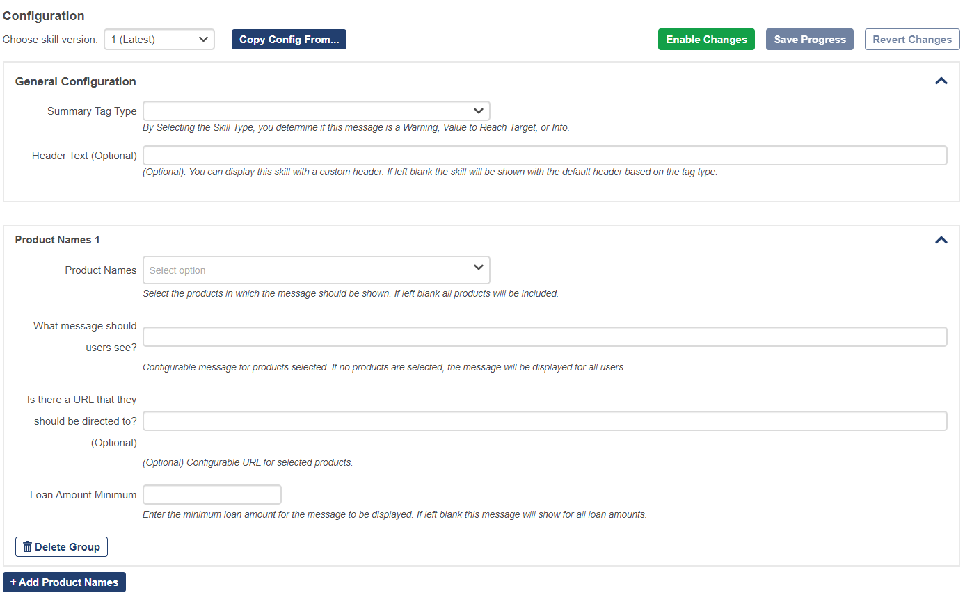
Task: Focus the Header Text input field
Action: pyautogui.click(x=545, y=156)
